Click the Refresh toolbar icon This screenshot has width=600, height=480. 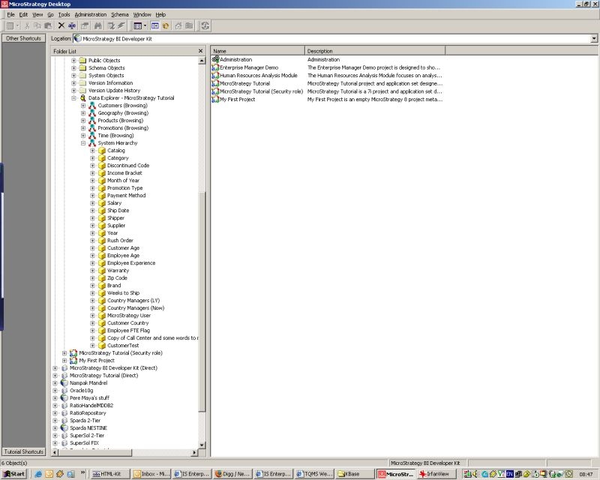tap(205, 25)
